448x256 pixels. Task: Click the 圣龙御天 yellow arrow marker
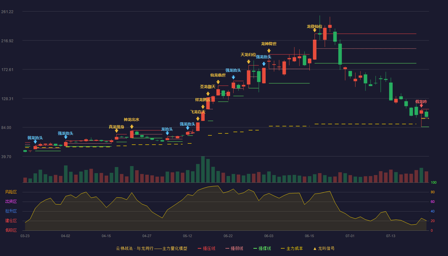pos(208,94)
